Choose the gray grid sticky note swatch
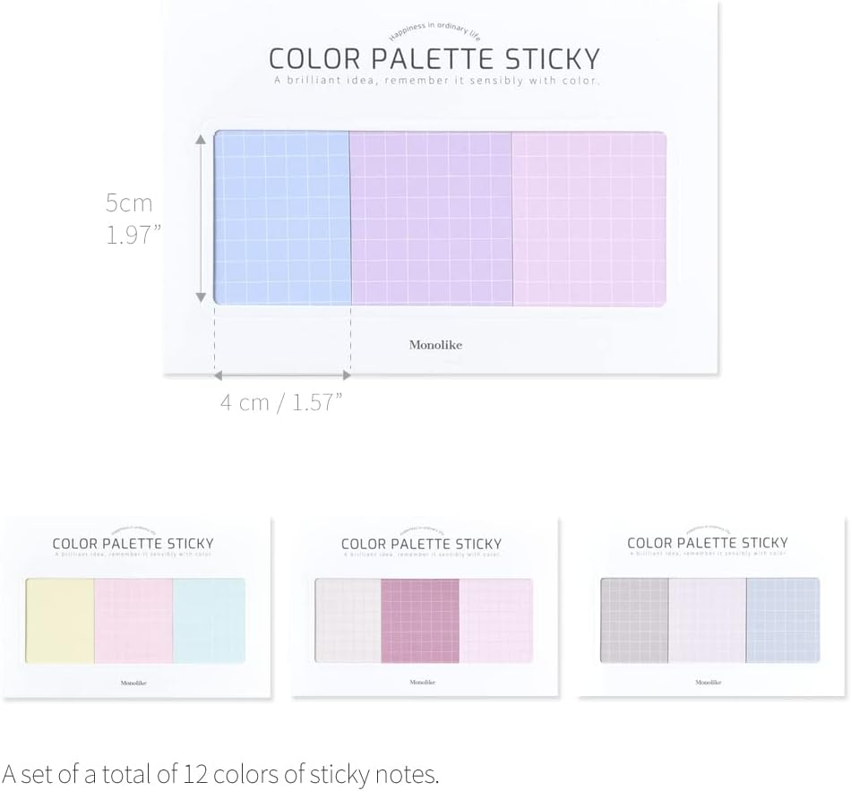Image resolution: width=851 pixels, height=791 pixels. click(634, 621)
